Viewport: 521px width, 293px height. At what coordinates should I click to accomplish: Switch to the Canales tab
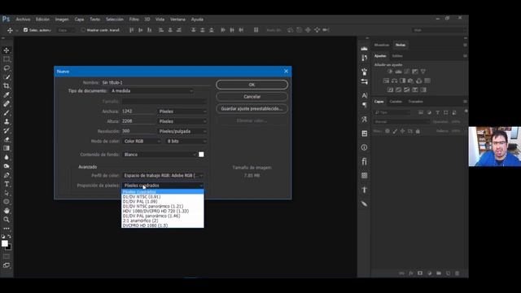tap(396, 102)
